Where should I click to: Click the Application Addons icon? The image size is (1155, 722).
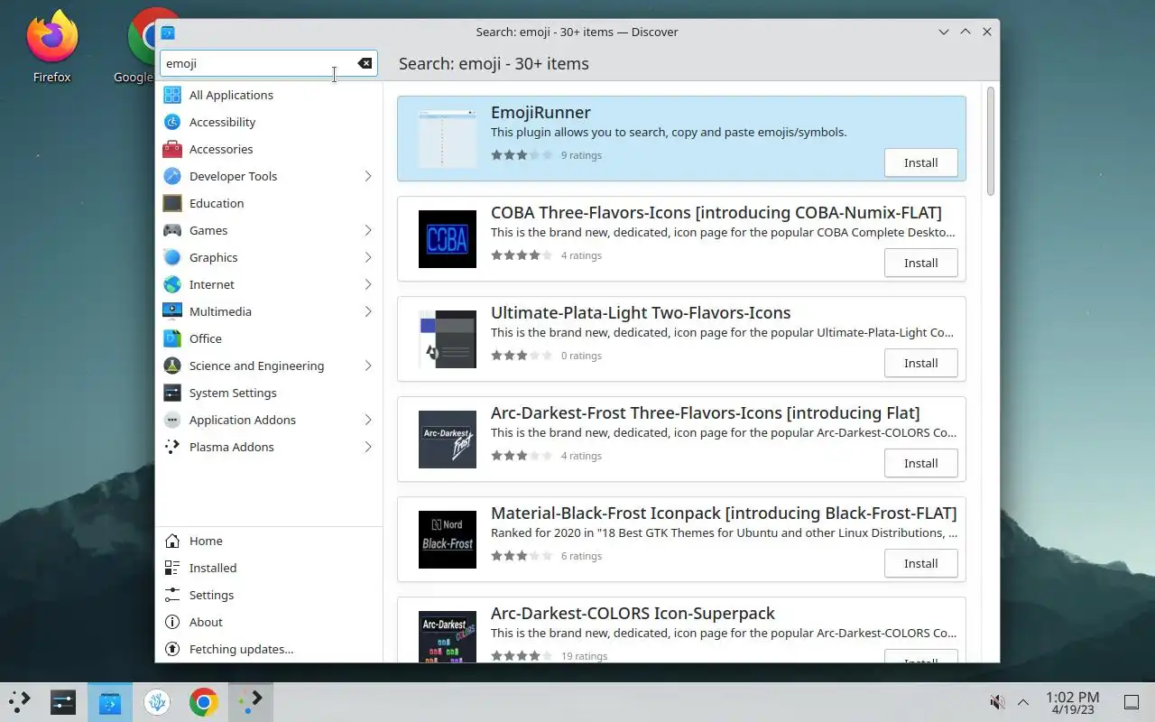click(x=172, y=420)
